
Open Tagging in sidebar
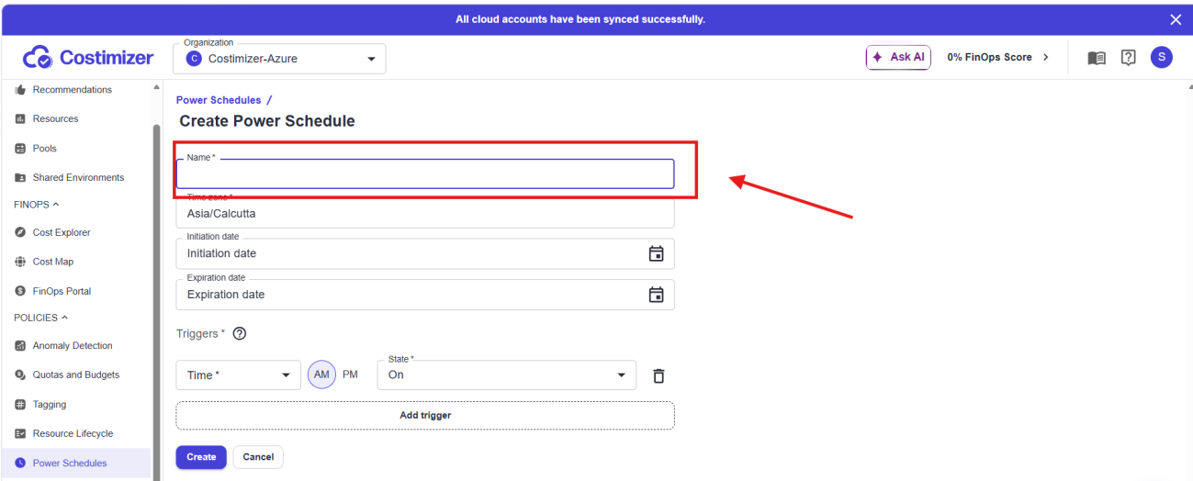click(x=50, y=405)
